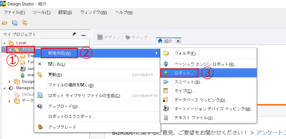Click the blue basic engine robot icon
The width and height of the screenshot is (286, 139).
click(166, 64)
